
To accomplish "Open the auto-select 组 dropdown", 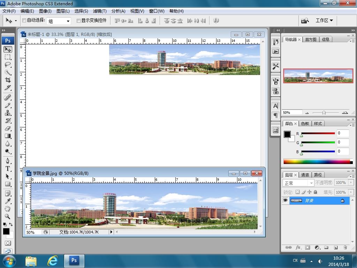I will pyautogui.click(x=68, y=21).
